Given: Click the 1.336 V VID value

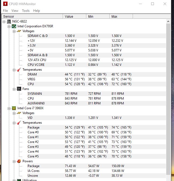Looking at the screenshot, I should (70, 118).
